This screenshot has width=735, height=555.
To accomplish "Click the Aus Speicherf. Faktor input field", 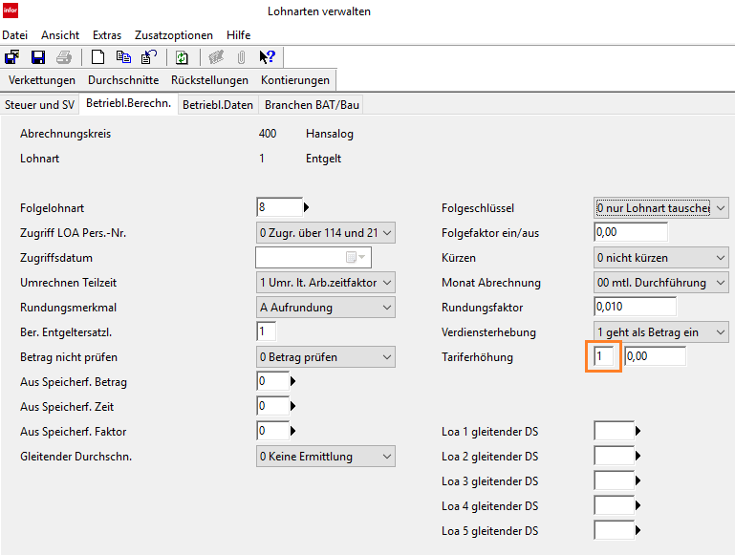I will click(272, 431).
